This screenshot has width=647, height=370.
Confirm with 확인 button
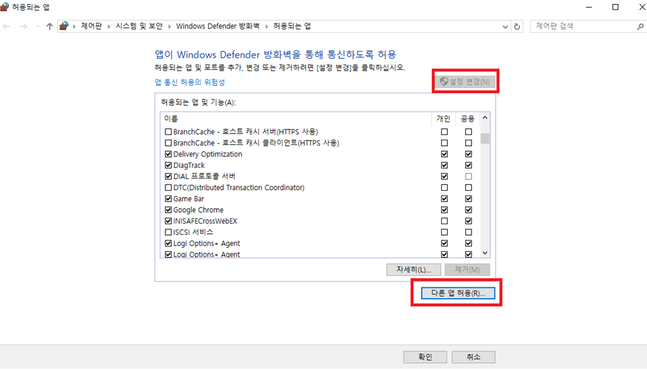click(425, 357)
